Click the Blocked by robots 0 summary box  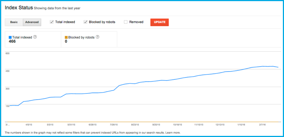(89, 39)
